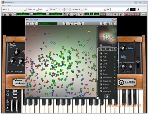Click the Save preset icon
Image resolution: width=148 pixels, height=114 pixels.
coord(5,14)
